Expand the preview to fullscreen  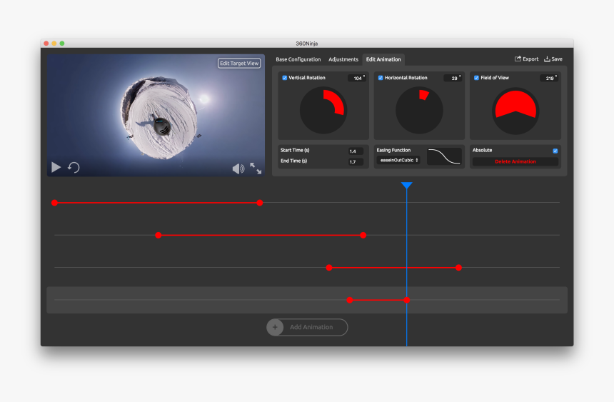(256, 169)
